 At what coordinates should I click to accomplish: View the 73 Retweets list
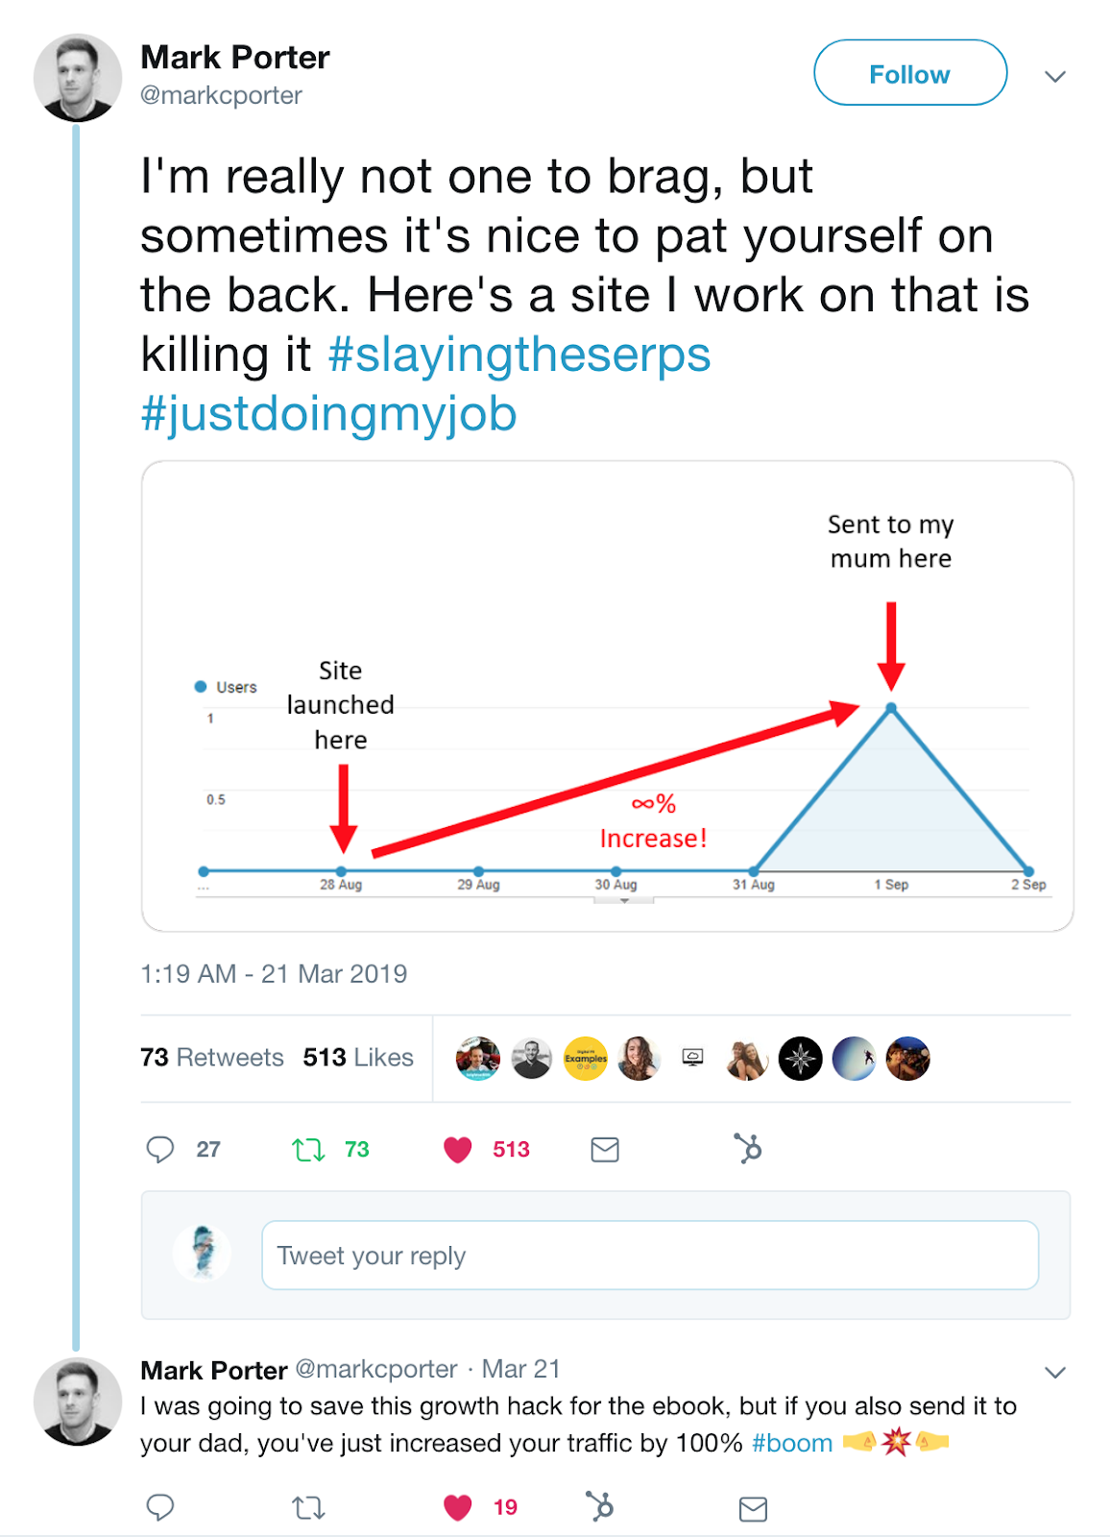pyautogui.click(x=212, y=1058)
